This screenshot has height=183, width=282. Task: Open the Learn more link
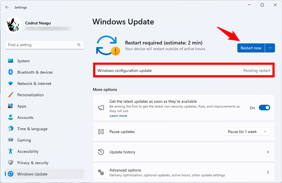pyautogui.click(x=118, y=116)
